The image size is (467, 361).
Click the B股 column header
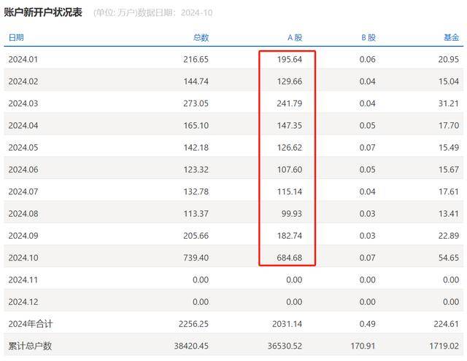[x=368, y=37]
